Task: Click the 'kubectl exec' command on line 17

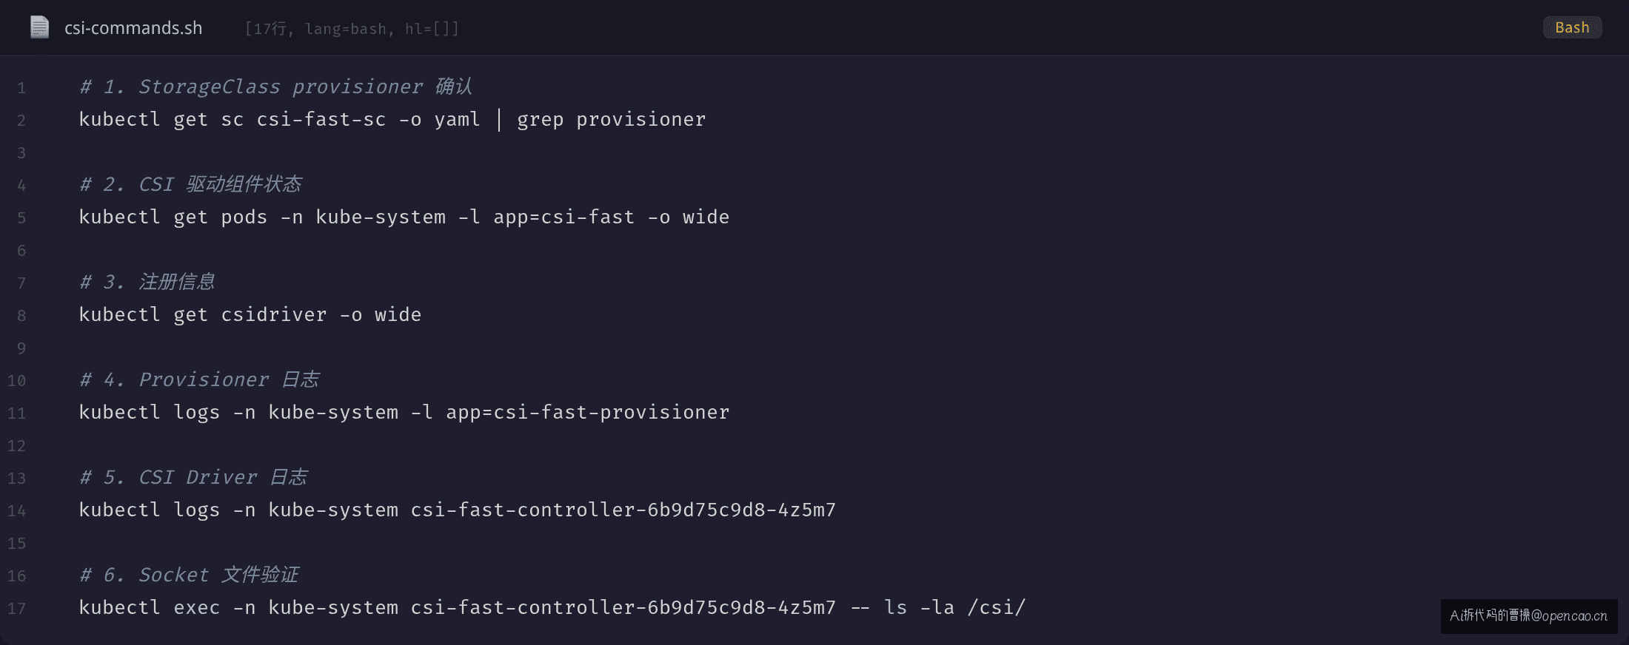Action: [552, 607]
